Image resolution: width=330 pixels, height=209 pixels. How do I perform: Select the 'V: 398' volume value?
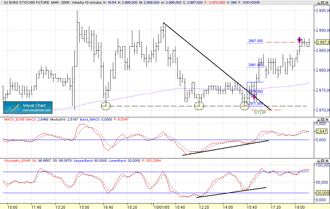coord(232,3)
